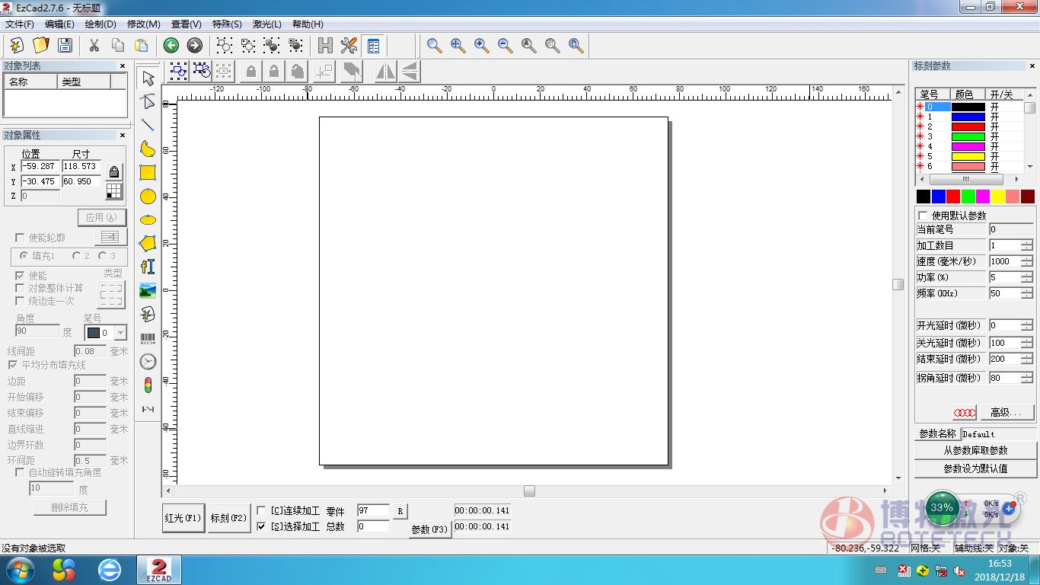Screen dimensions: 1040x585
Task: Adjust the 拐角延时 spinner arrows
Action: tap(1027, 378)
